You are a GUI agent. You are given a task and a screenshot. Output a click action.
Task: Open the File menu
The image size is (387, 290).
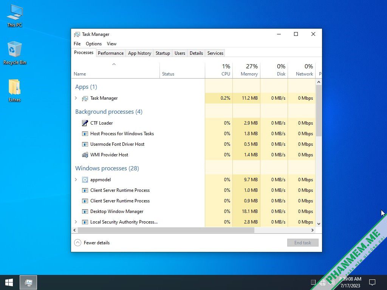coord(77,44)
